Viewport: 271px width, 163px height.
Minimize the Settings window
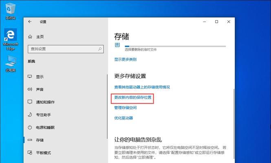pos(205,22)
